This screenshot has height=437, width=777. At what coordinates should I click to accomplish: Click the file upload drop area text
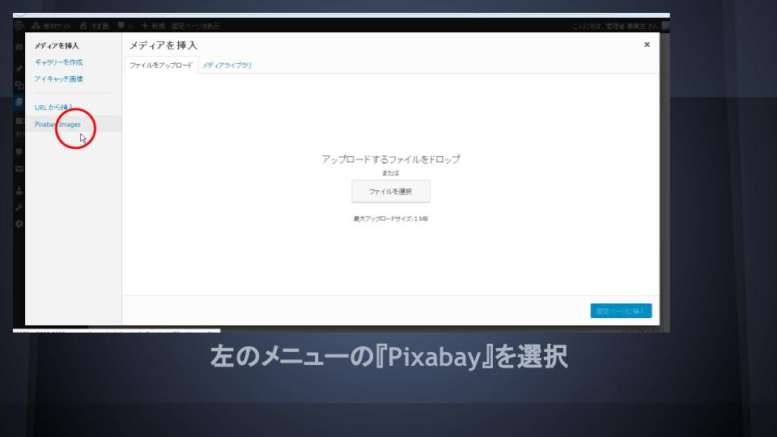(x=390, y=159)
